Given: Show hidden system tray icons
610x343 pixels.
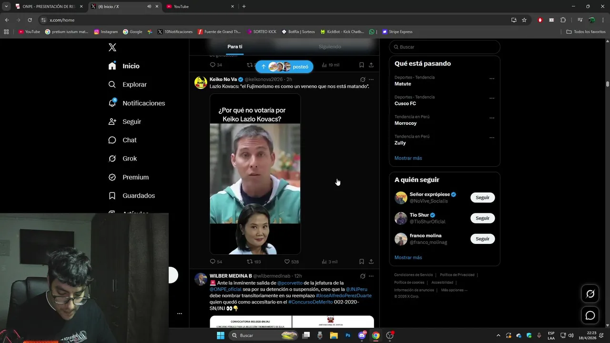Looking at the screenshot, I should tap(498, 335).
